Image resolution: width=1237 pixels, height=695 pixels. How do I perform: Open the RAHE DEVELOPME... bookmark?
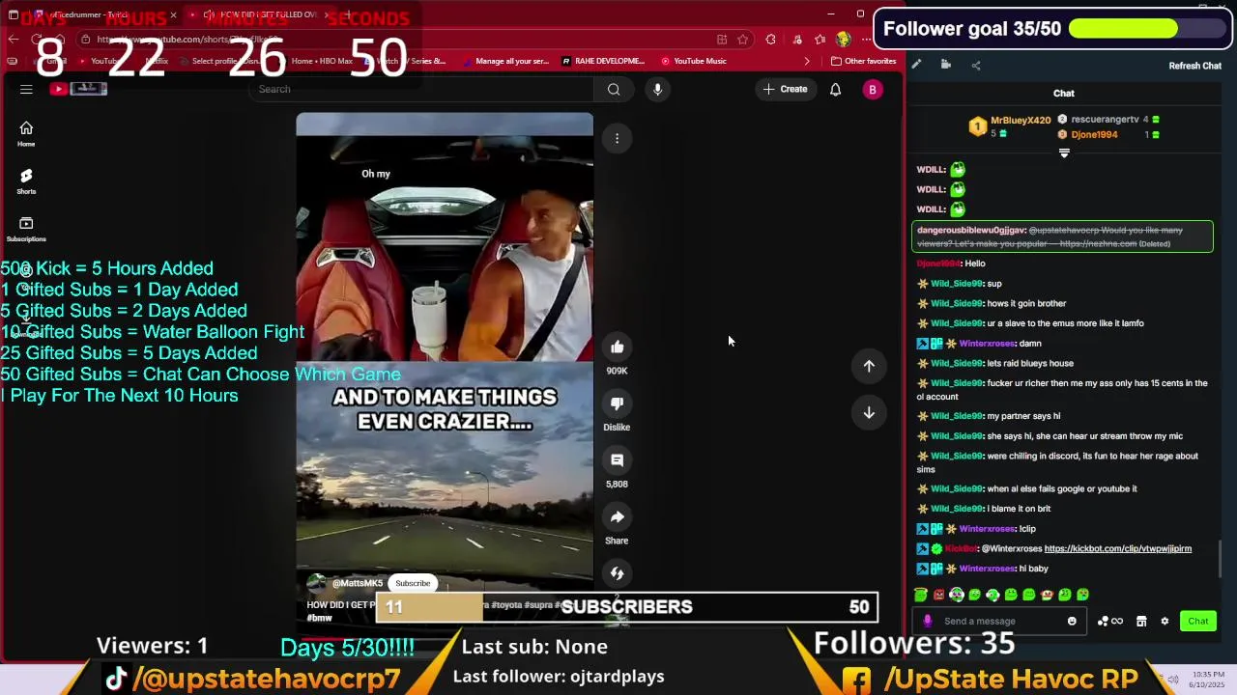pyautogui.click(x=603, y=61)
